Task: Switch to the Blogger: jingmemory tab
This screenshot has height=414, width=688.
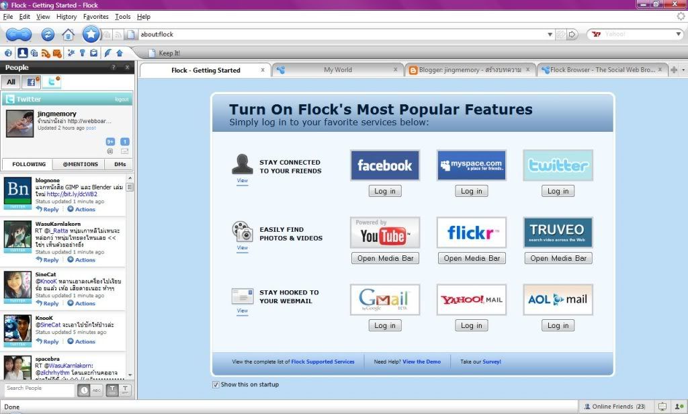Action: point(470,70)
